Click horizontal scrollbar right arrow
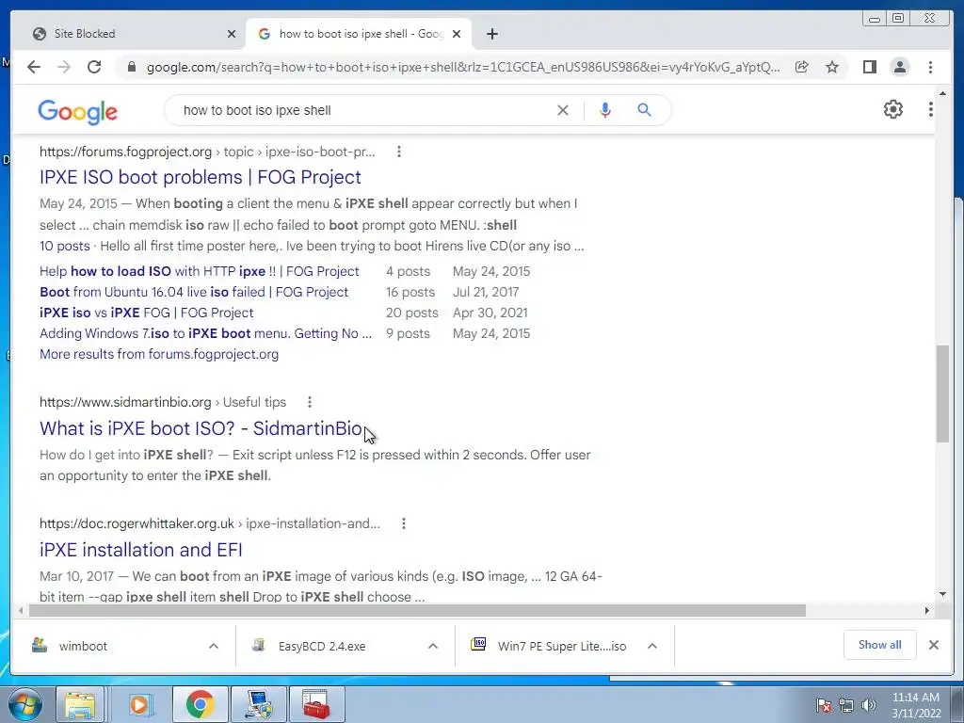964x723 pixels. (927, 610)
